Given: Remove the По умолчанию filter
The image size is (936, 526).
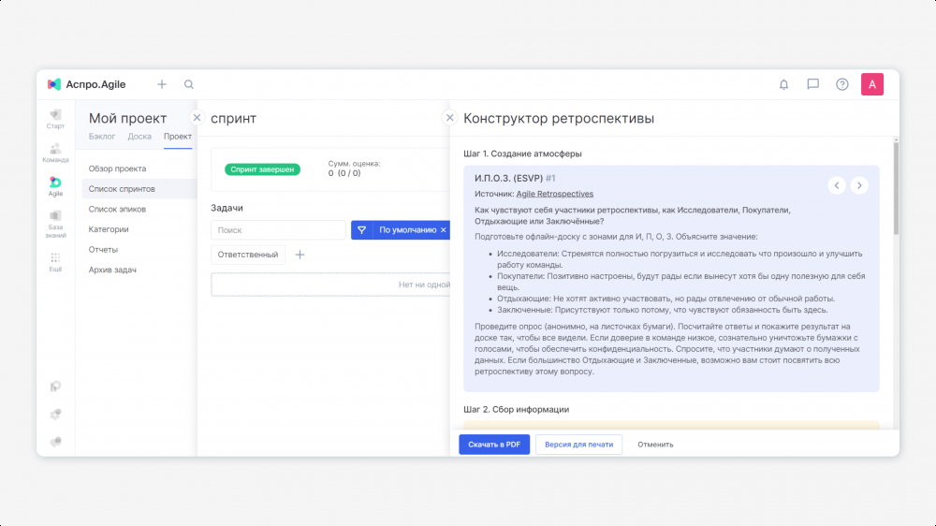Looking at the screenshot, I should tap(444, 230).
